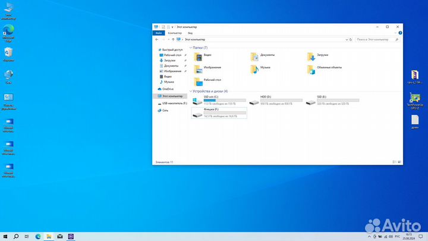The height and width of the screenshot is (241, 428).
Task: Go up one level with the up arrow
Action: coord(173,40)
